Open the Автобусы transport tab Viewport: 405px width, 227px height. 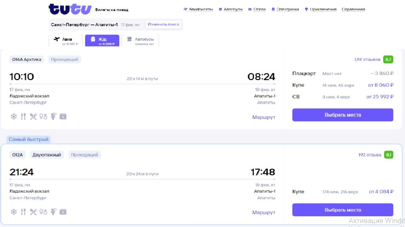pos(140,41)
